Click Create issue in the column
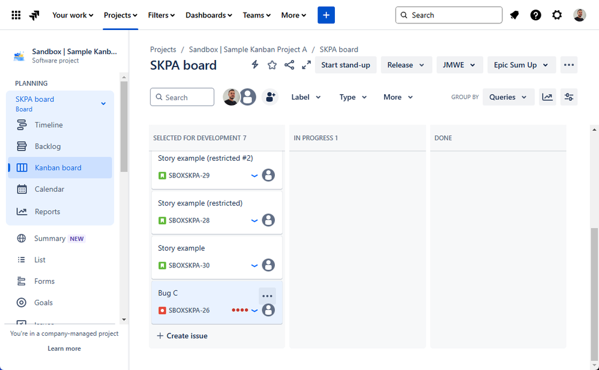 [x=182, y=336]
